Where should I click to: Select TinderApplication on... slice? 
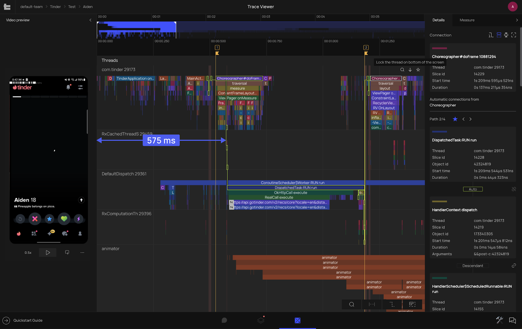click(135, 78)
